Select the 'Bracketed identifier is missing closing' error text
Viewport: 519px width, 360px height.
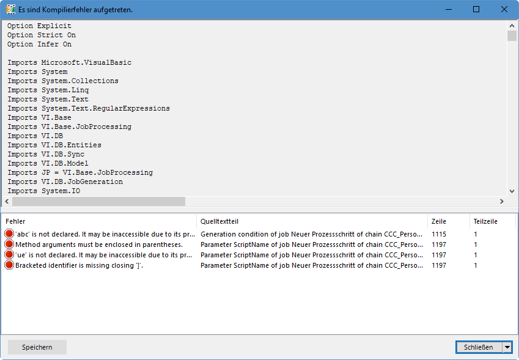[x=79, y=265]
